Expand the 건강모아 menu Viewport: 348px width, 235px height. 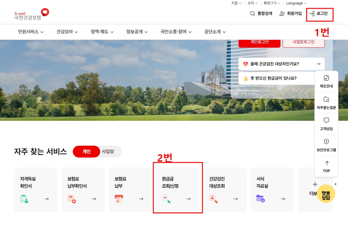click(67, 32)
